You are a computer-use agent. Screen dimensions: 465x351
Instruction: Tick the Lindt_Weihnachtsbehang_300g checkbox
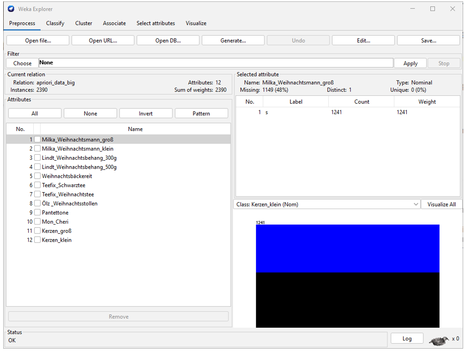tap(37, 157)
